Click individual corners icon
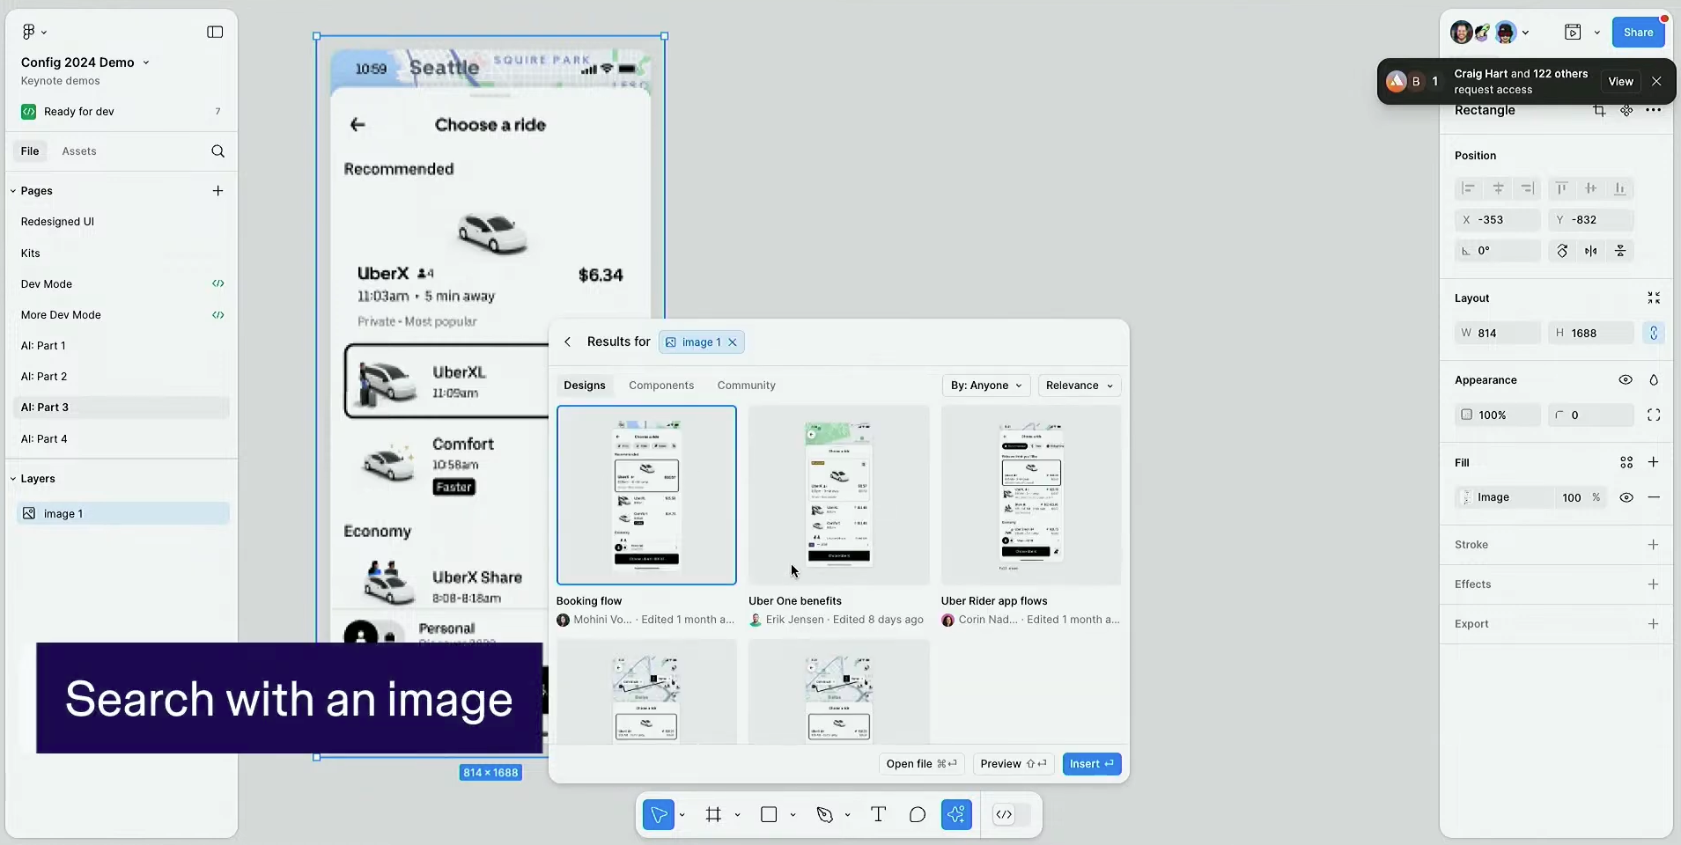Image resolution: width=1681 pixels, height=845 pixels. click(x=1654, y=415)
